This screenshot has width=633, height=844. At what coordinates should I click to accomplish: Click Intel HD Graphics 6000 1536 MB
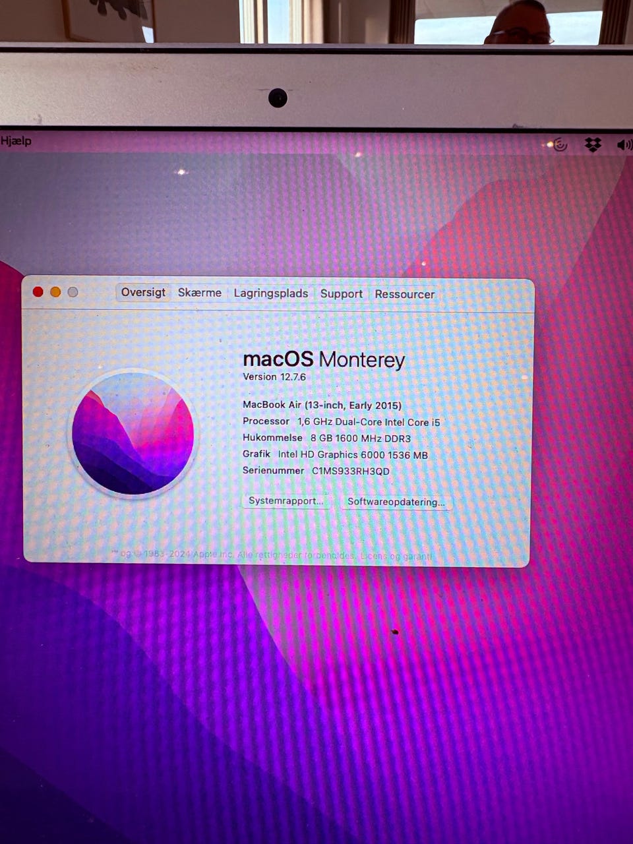tap(353, 455)
